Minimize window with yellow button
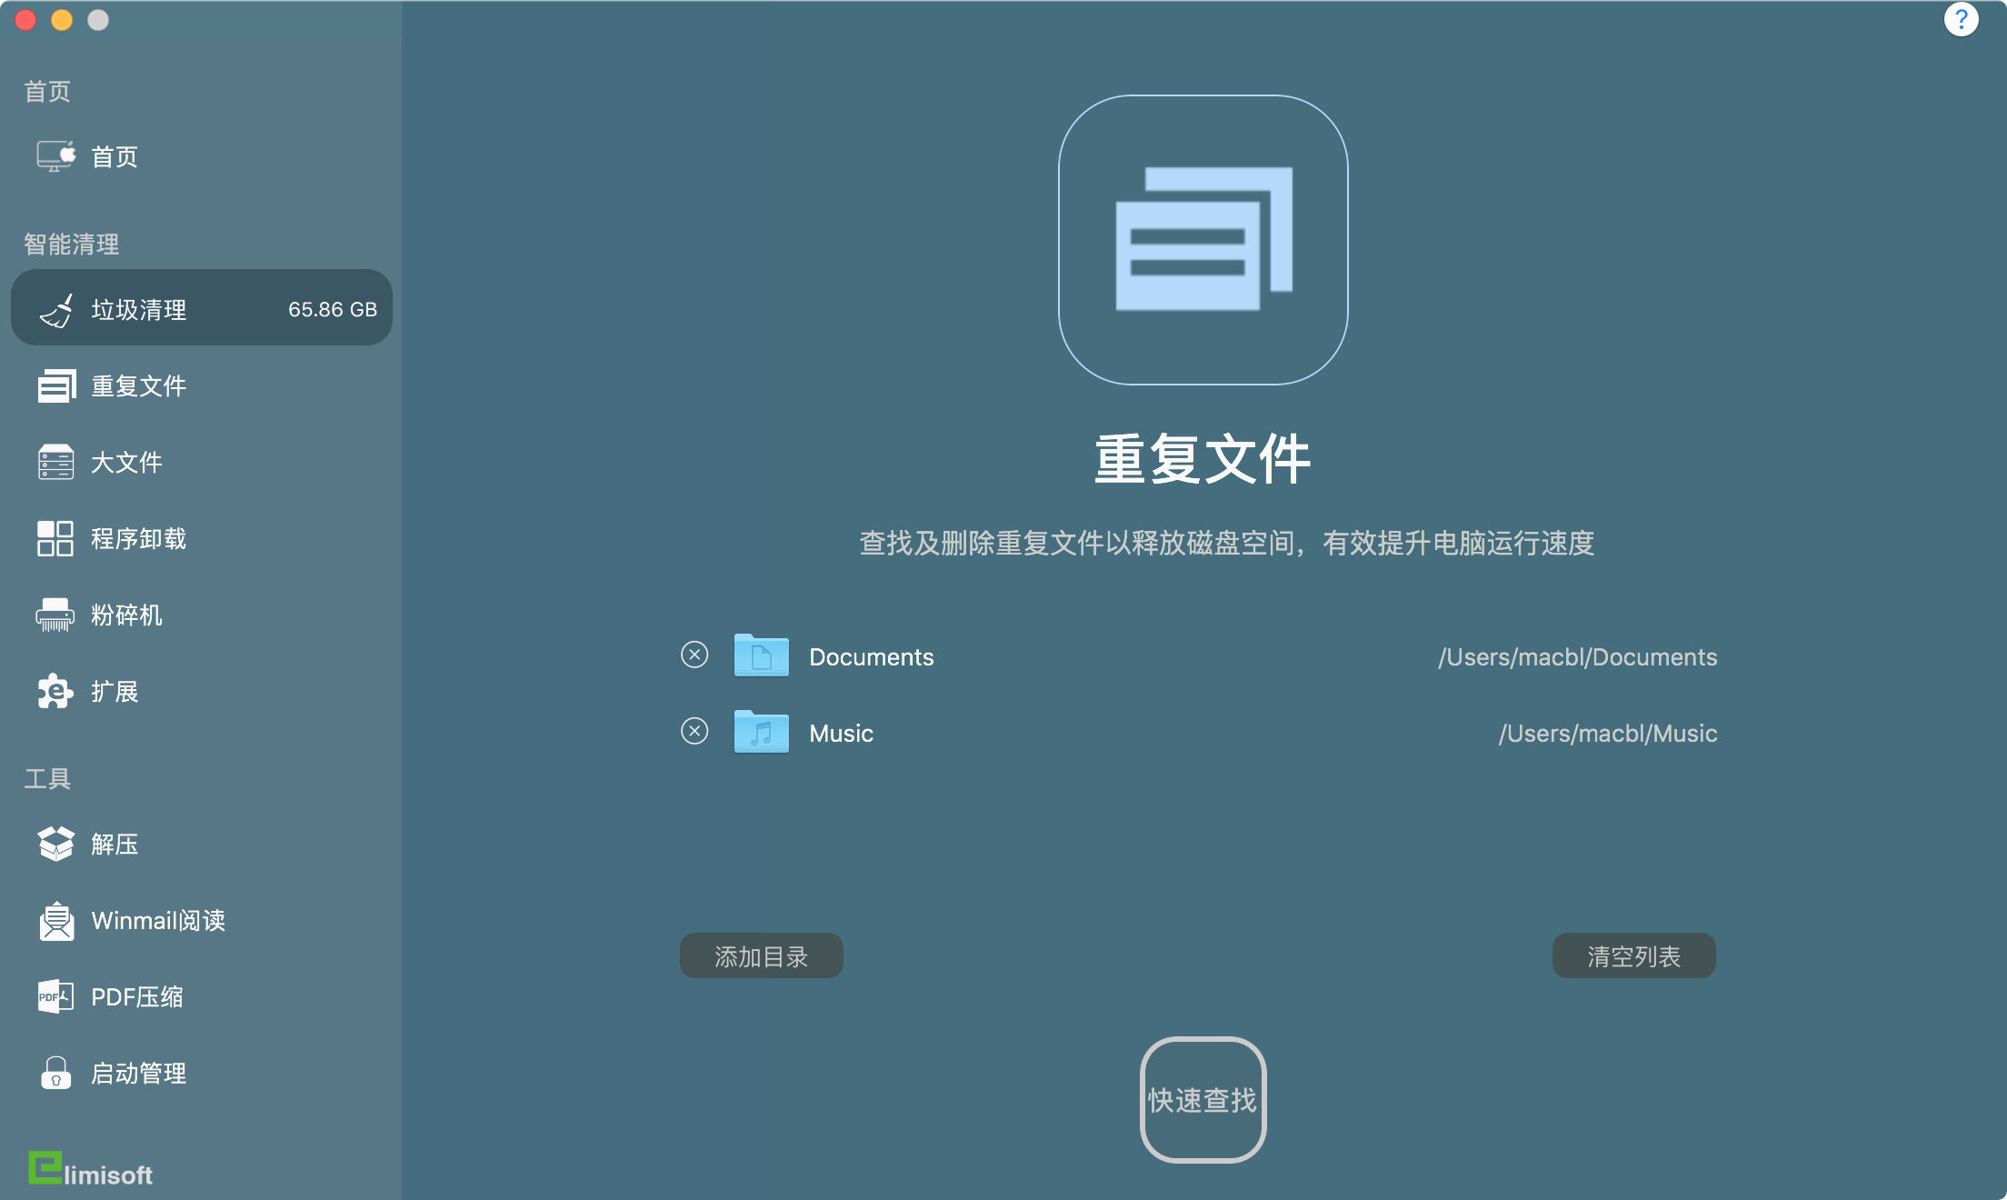 coord(62,20)
